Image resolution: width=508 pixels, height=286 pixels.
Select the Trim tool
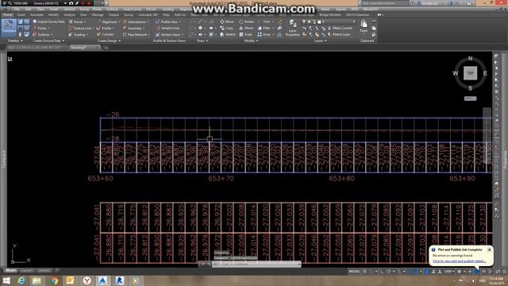[264, 21]
